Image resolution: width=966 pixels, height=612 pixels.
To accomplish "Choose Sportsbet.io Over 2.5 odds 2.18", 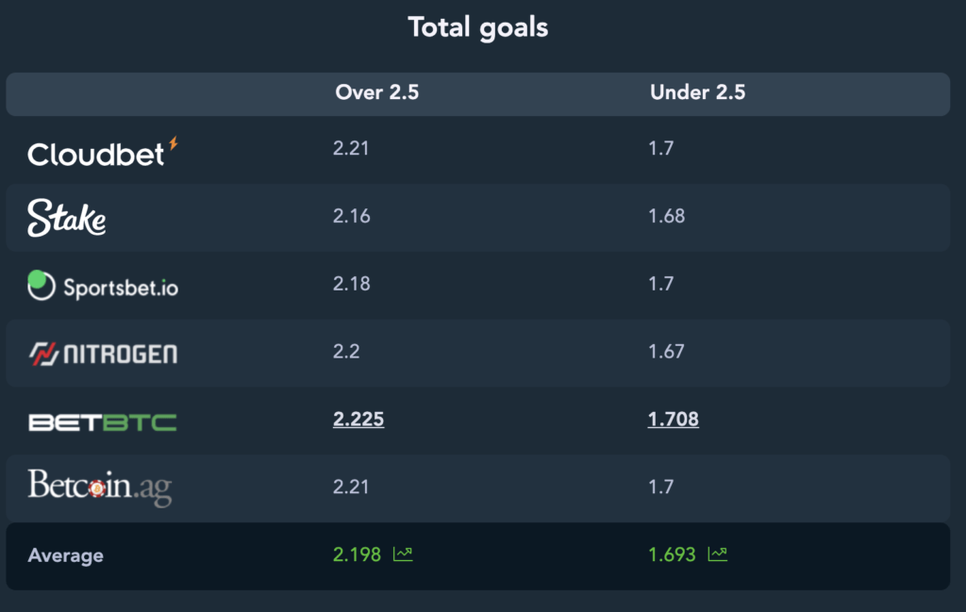I will [x=352, y=284].
